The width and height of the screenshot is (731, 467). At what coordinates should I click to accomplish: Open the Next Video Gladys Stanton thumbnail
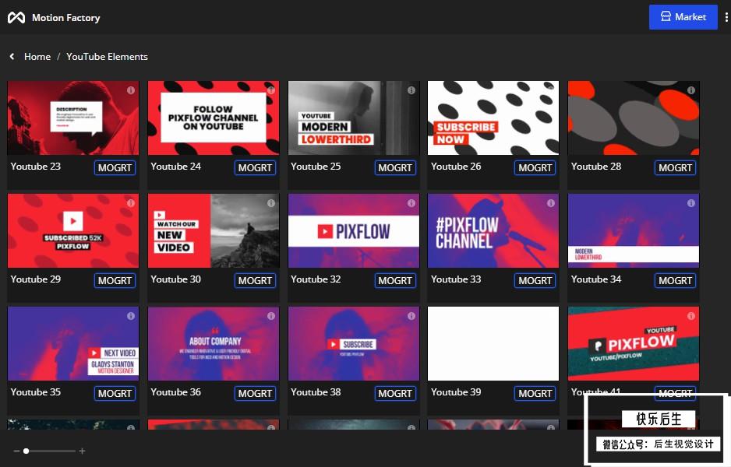pyautogui.click(x=73, y=343)
